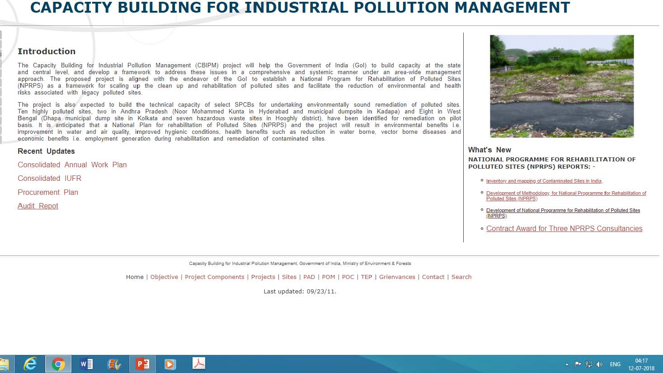Viewport: 663px width, 373px height.
Task: Click the polluted river site photo
Action: (562, 86)
